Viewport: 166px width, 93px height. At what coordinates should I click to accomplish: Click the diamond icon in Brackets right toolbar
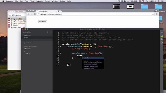click(x=162, y=39)
